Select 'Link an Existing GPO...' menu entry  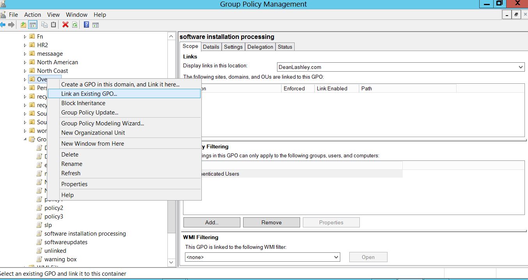pos(89,94)
